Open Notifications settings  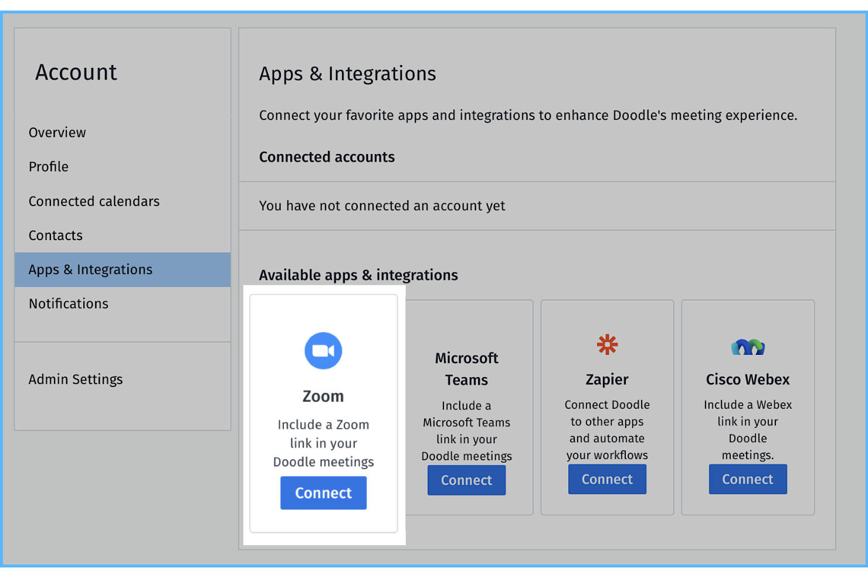click(x=69, y=304)
